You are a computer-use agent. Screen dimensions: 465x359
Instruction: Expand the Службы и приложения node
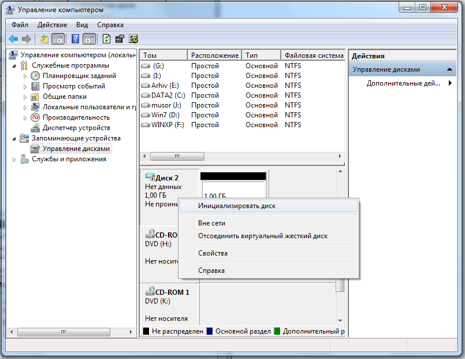(14, 160)
